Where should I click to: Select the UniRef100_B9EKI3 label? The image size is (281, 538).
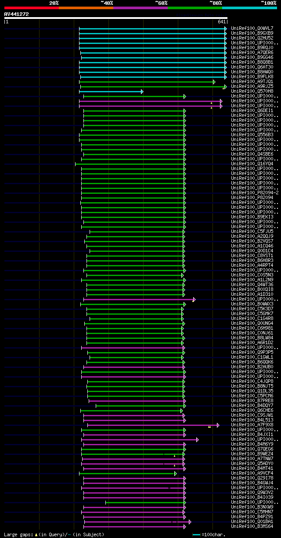tap(252, 217)
